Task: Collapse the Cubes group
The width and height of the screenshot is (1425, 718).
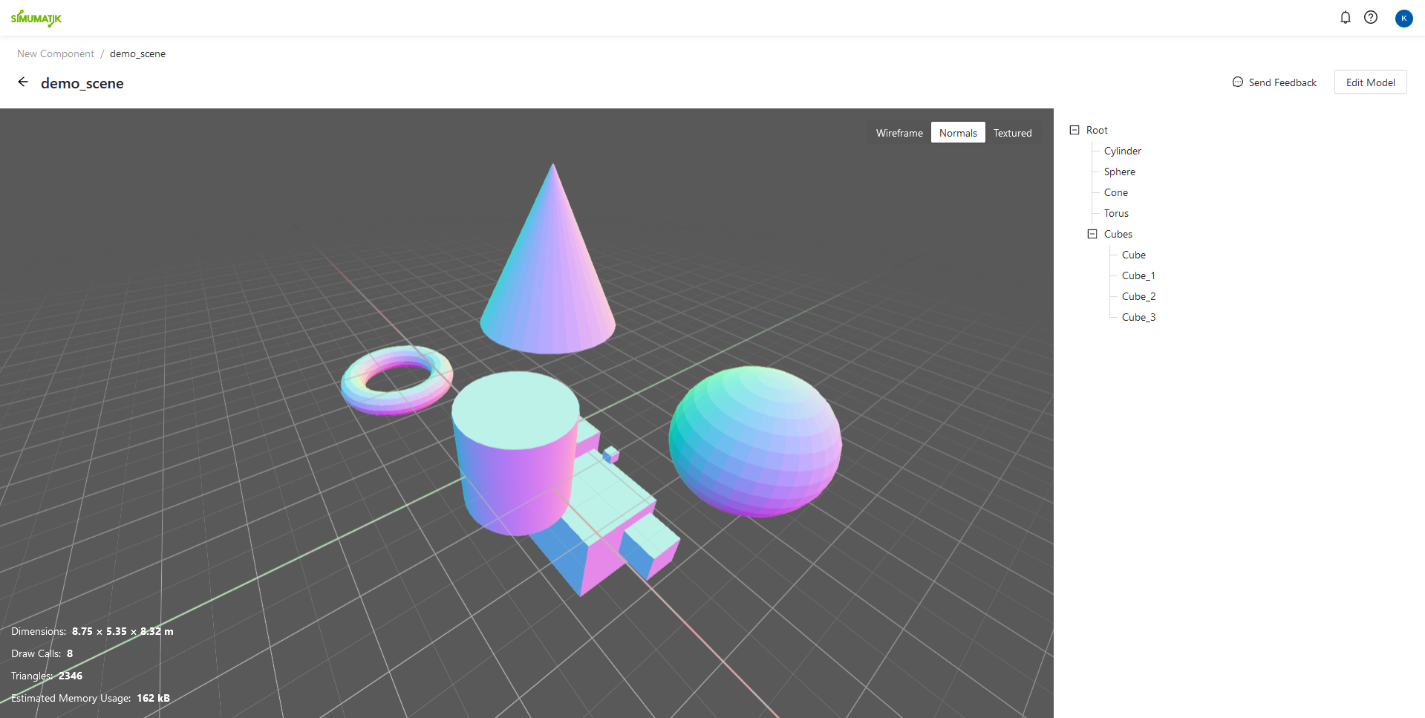Action: tap(1092, 233)
